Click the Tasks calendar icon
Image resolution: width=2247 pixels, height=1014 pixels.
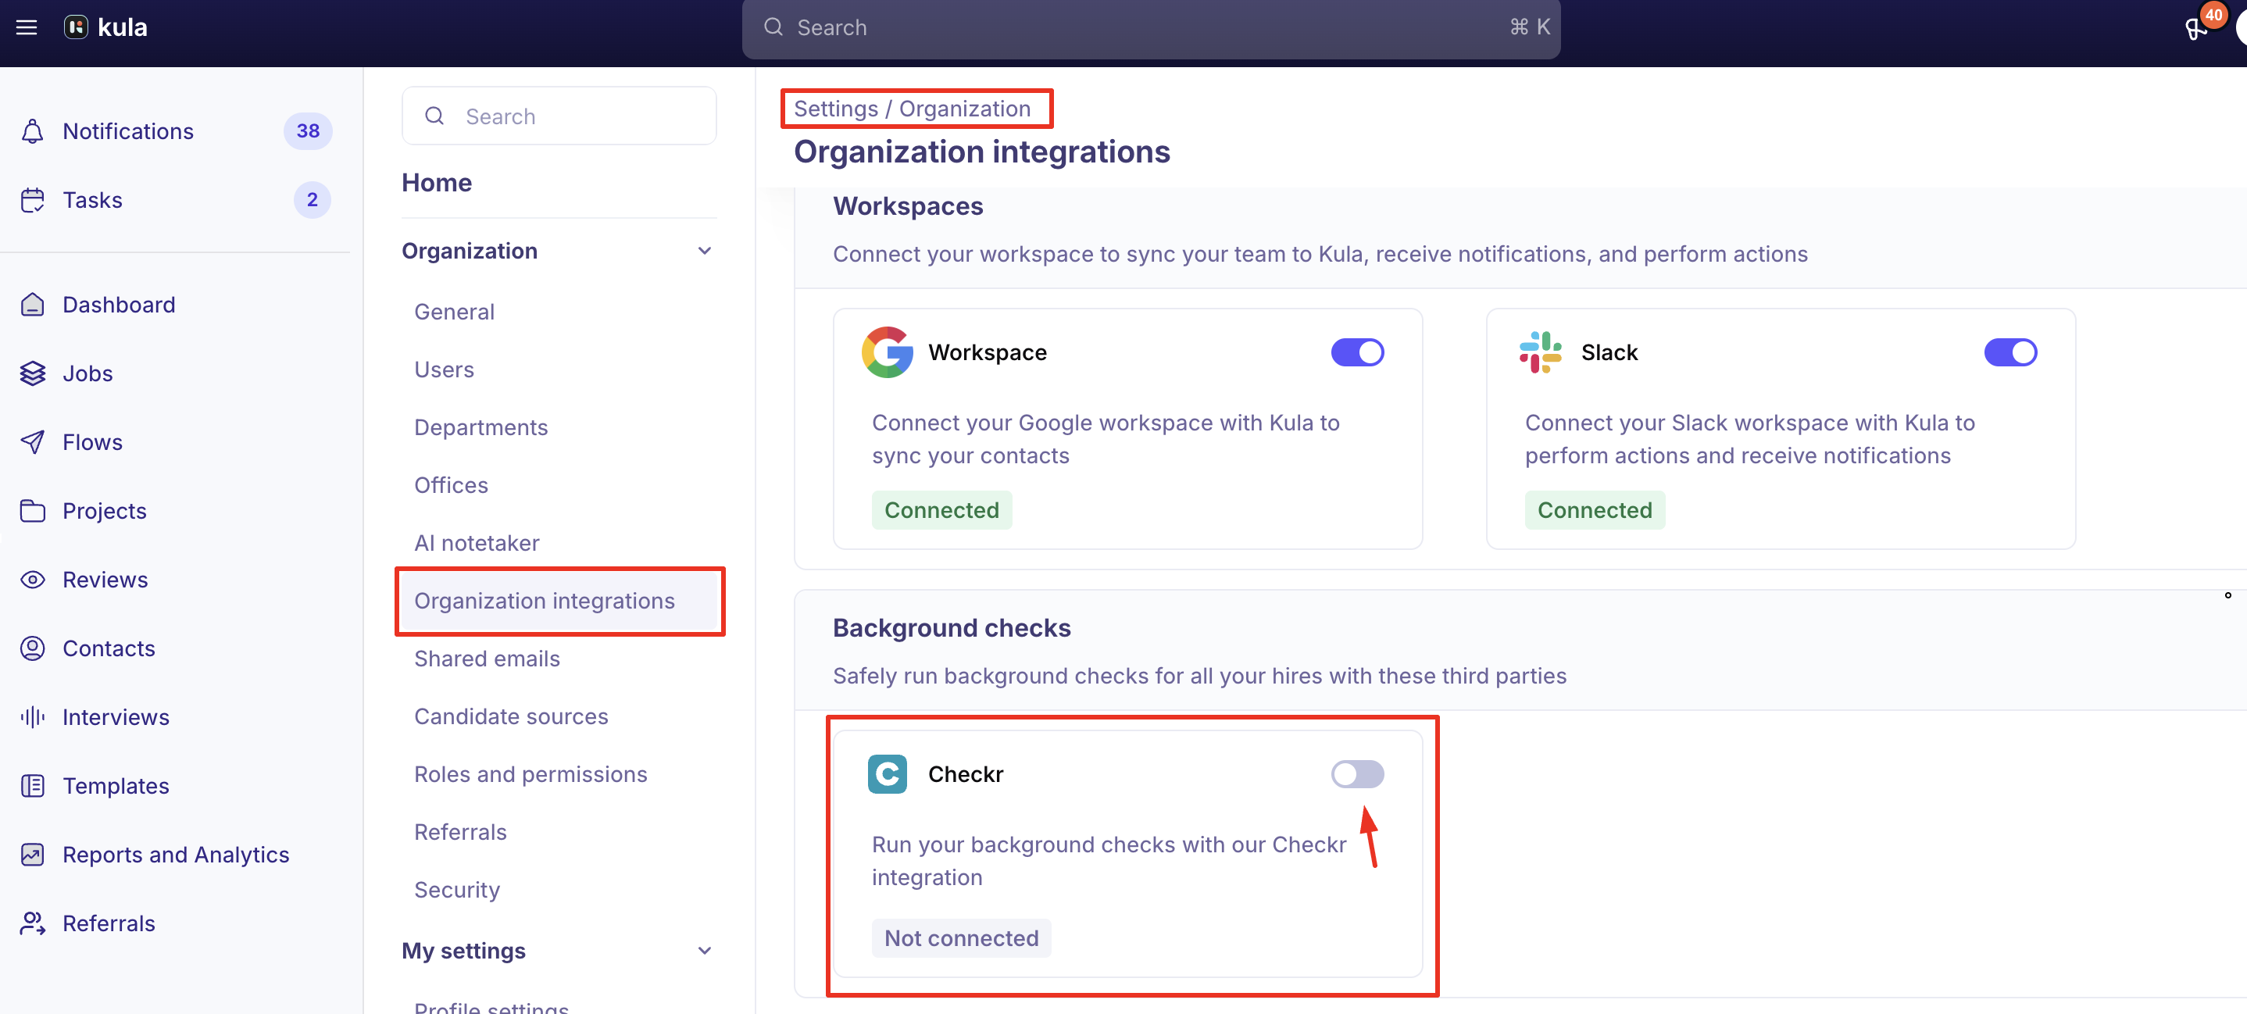(x=32, y=200)
